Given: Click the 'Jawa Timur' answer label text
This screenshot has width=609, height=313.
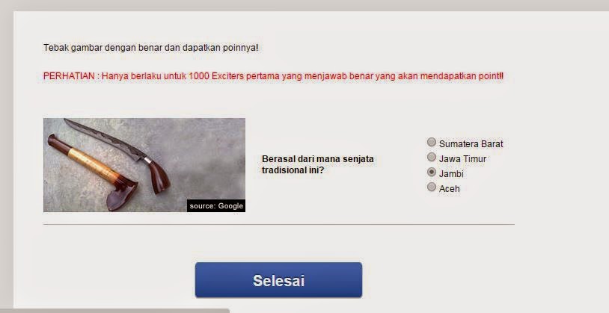Looking at the screenshot, I should (462, 159).
